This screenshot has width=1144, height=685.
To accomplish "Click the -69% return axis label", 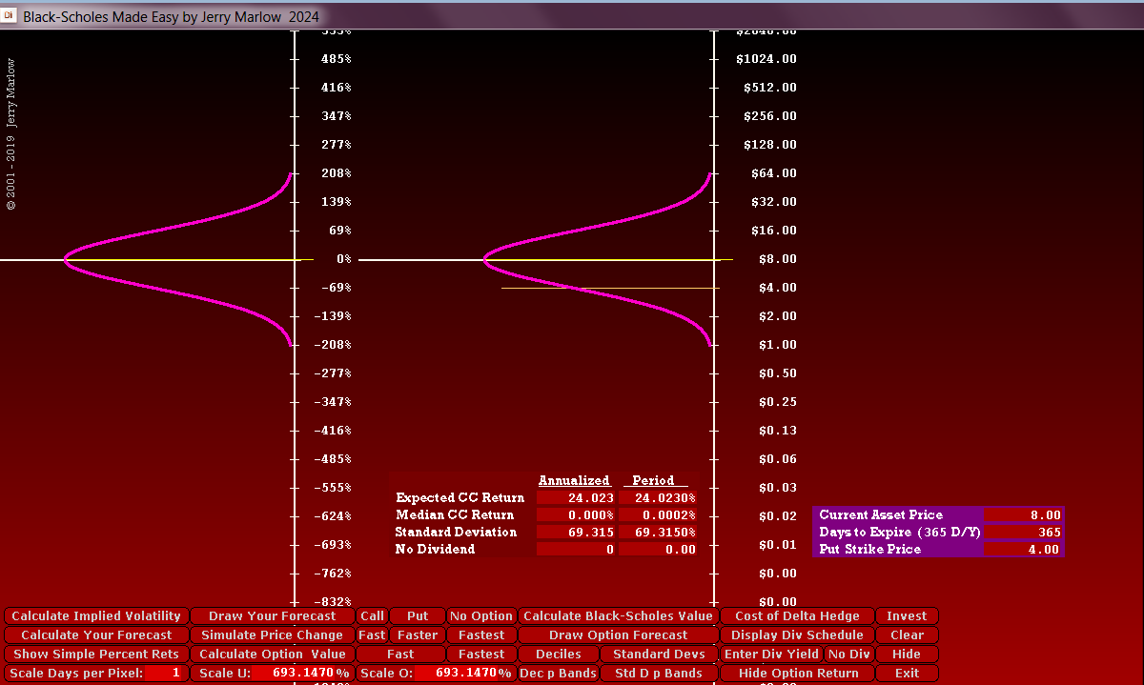I will coord(334,288).
